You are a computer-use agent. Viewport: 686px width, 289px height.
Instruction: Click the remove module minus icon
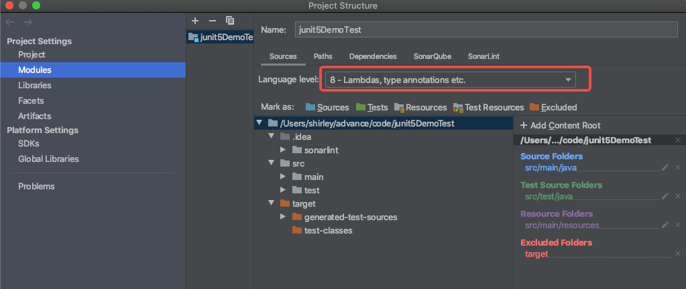pyautogui.click(x=213, y=21)
